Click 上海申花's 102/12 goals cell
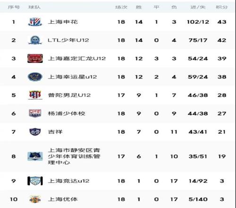The width and height of the screenshot is (236, 208). (x=198, y=22)
